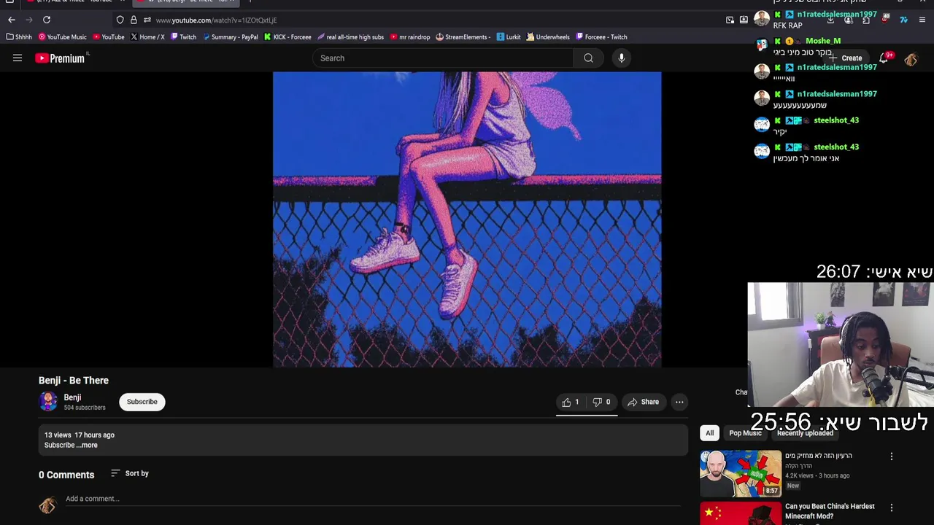
Task: Click the search magnifier button
Action: click(x=588, y=58)
